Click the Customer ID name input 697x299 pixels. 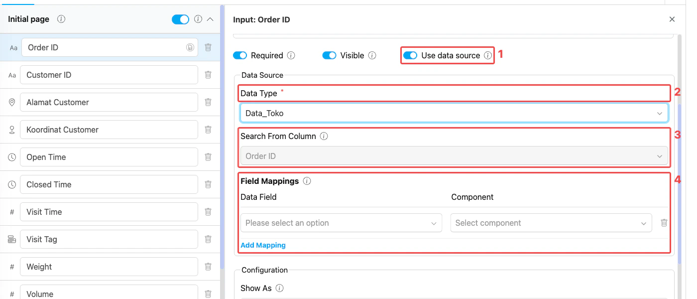[x=109, y=75]
